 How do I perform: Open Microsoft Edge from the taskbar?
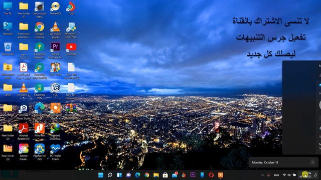pos(137,175)
